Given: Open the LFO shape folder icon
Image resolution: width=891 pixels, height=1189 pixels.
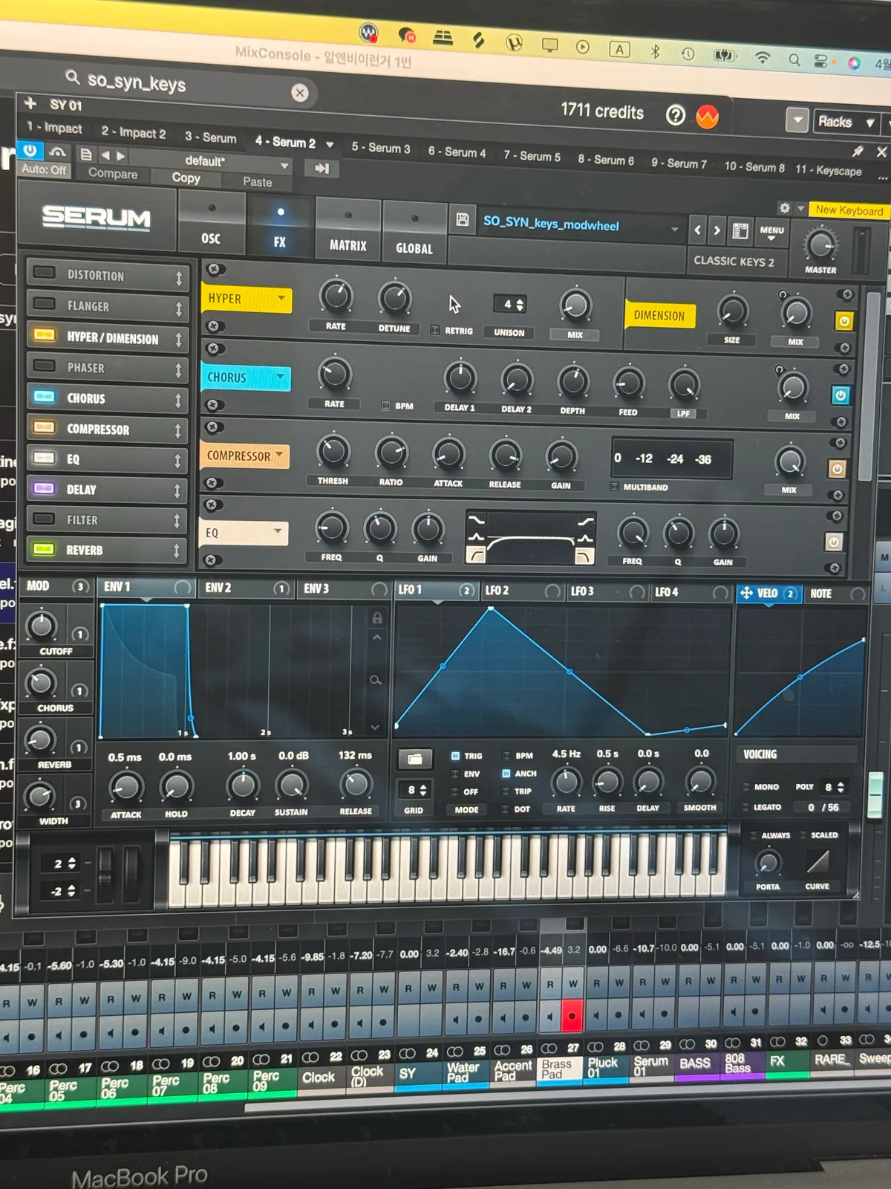Looking at the screenshot, I should tap(414, 759).
